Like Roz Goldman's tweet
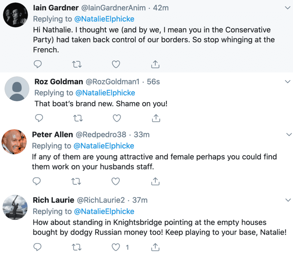Viewport: 293px width, 254px height. [116, 118]
